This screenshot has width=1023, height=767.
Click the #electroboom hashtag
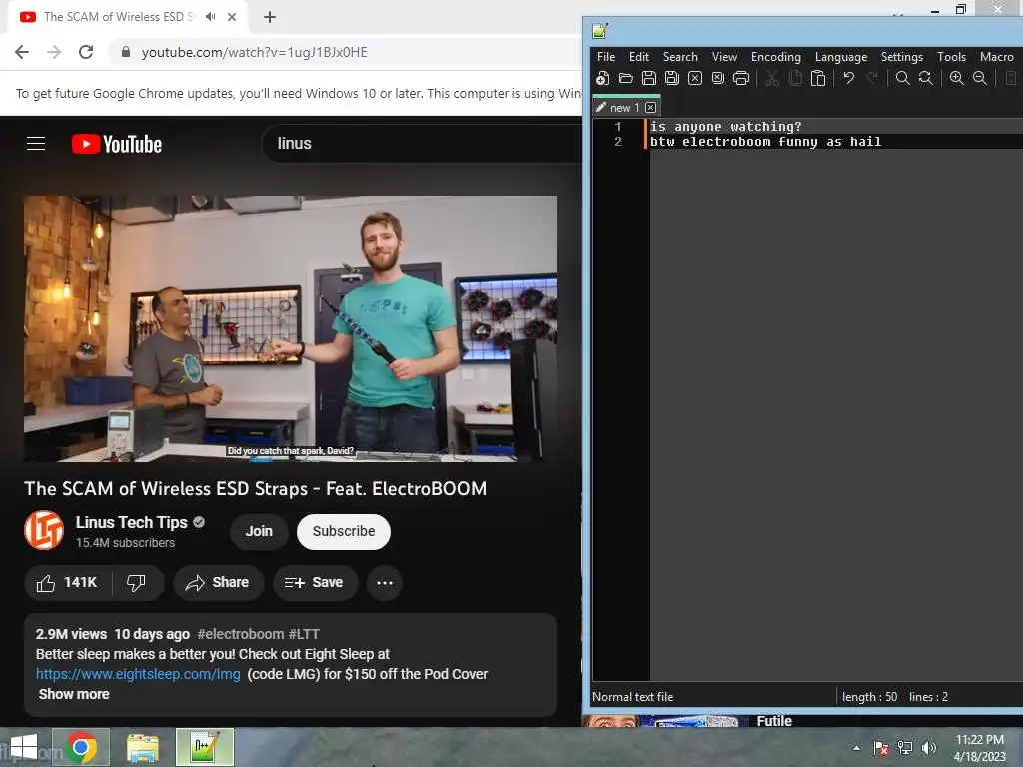(240, 634)
